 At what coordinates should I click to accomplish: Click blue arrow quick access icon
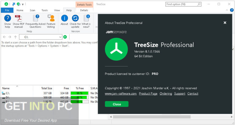tap(14, 4)
